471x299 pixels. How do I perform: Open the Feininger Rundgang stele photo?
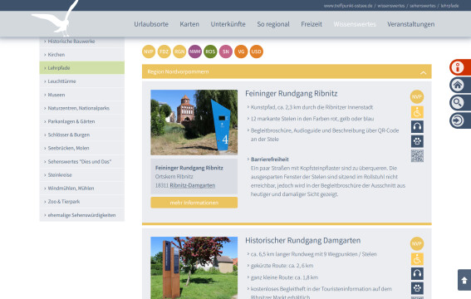pos(194,122)
